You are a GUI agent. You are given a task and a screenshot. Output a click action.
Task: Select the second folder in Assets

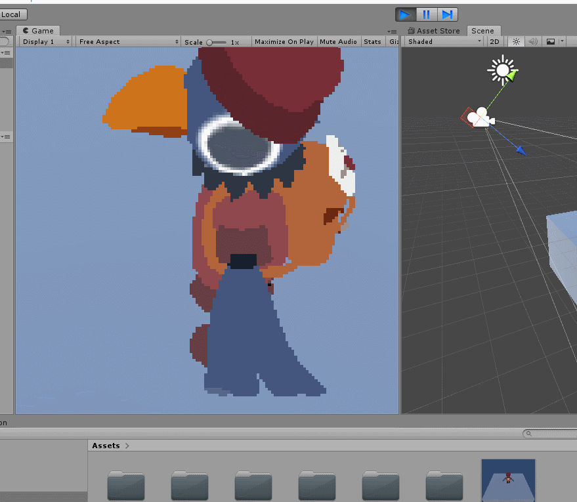coord(190,485)
